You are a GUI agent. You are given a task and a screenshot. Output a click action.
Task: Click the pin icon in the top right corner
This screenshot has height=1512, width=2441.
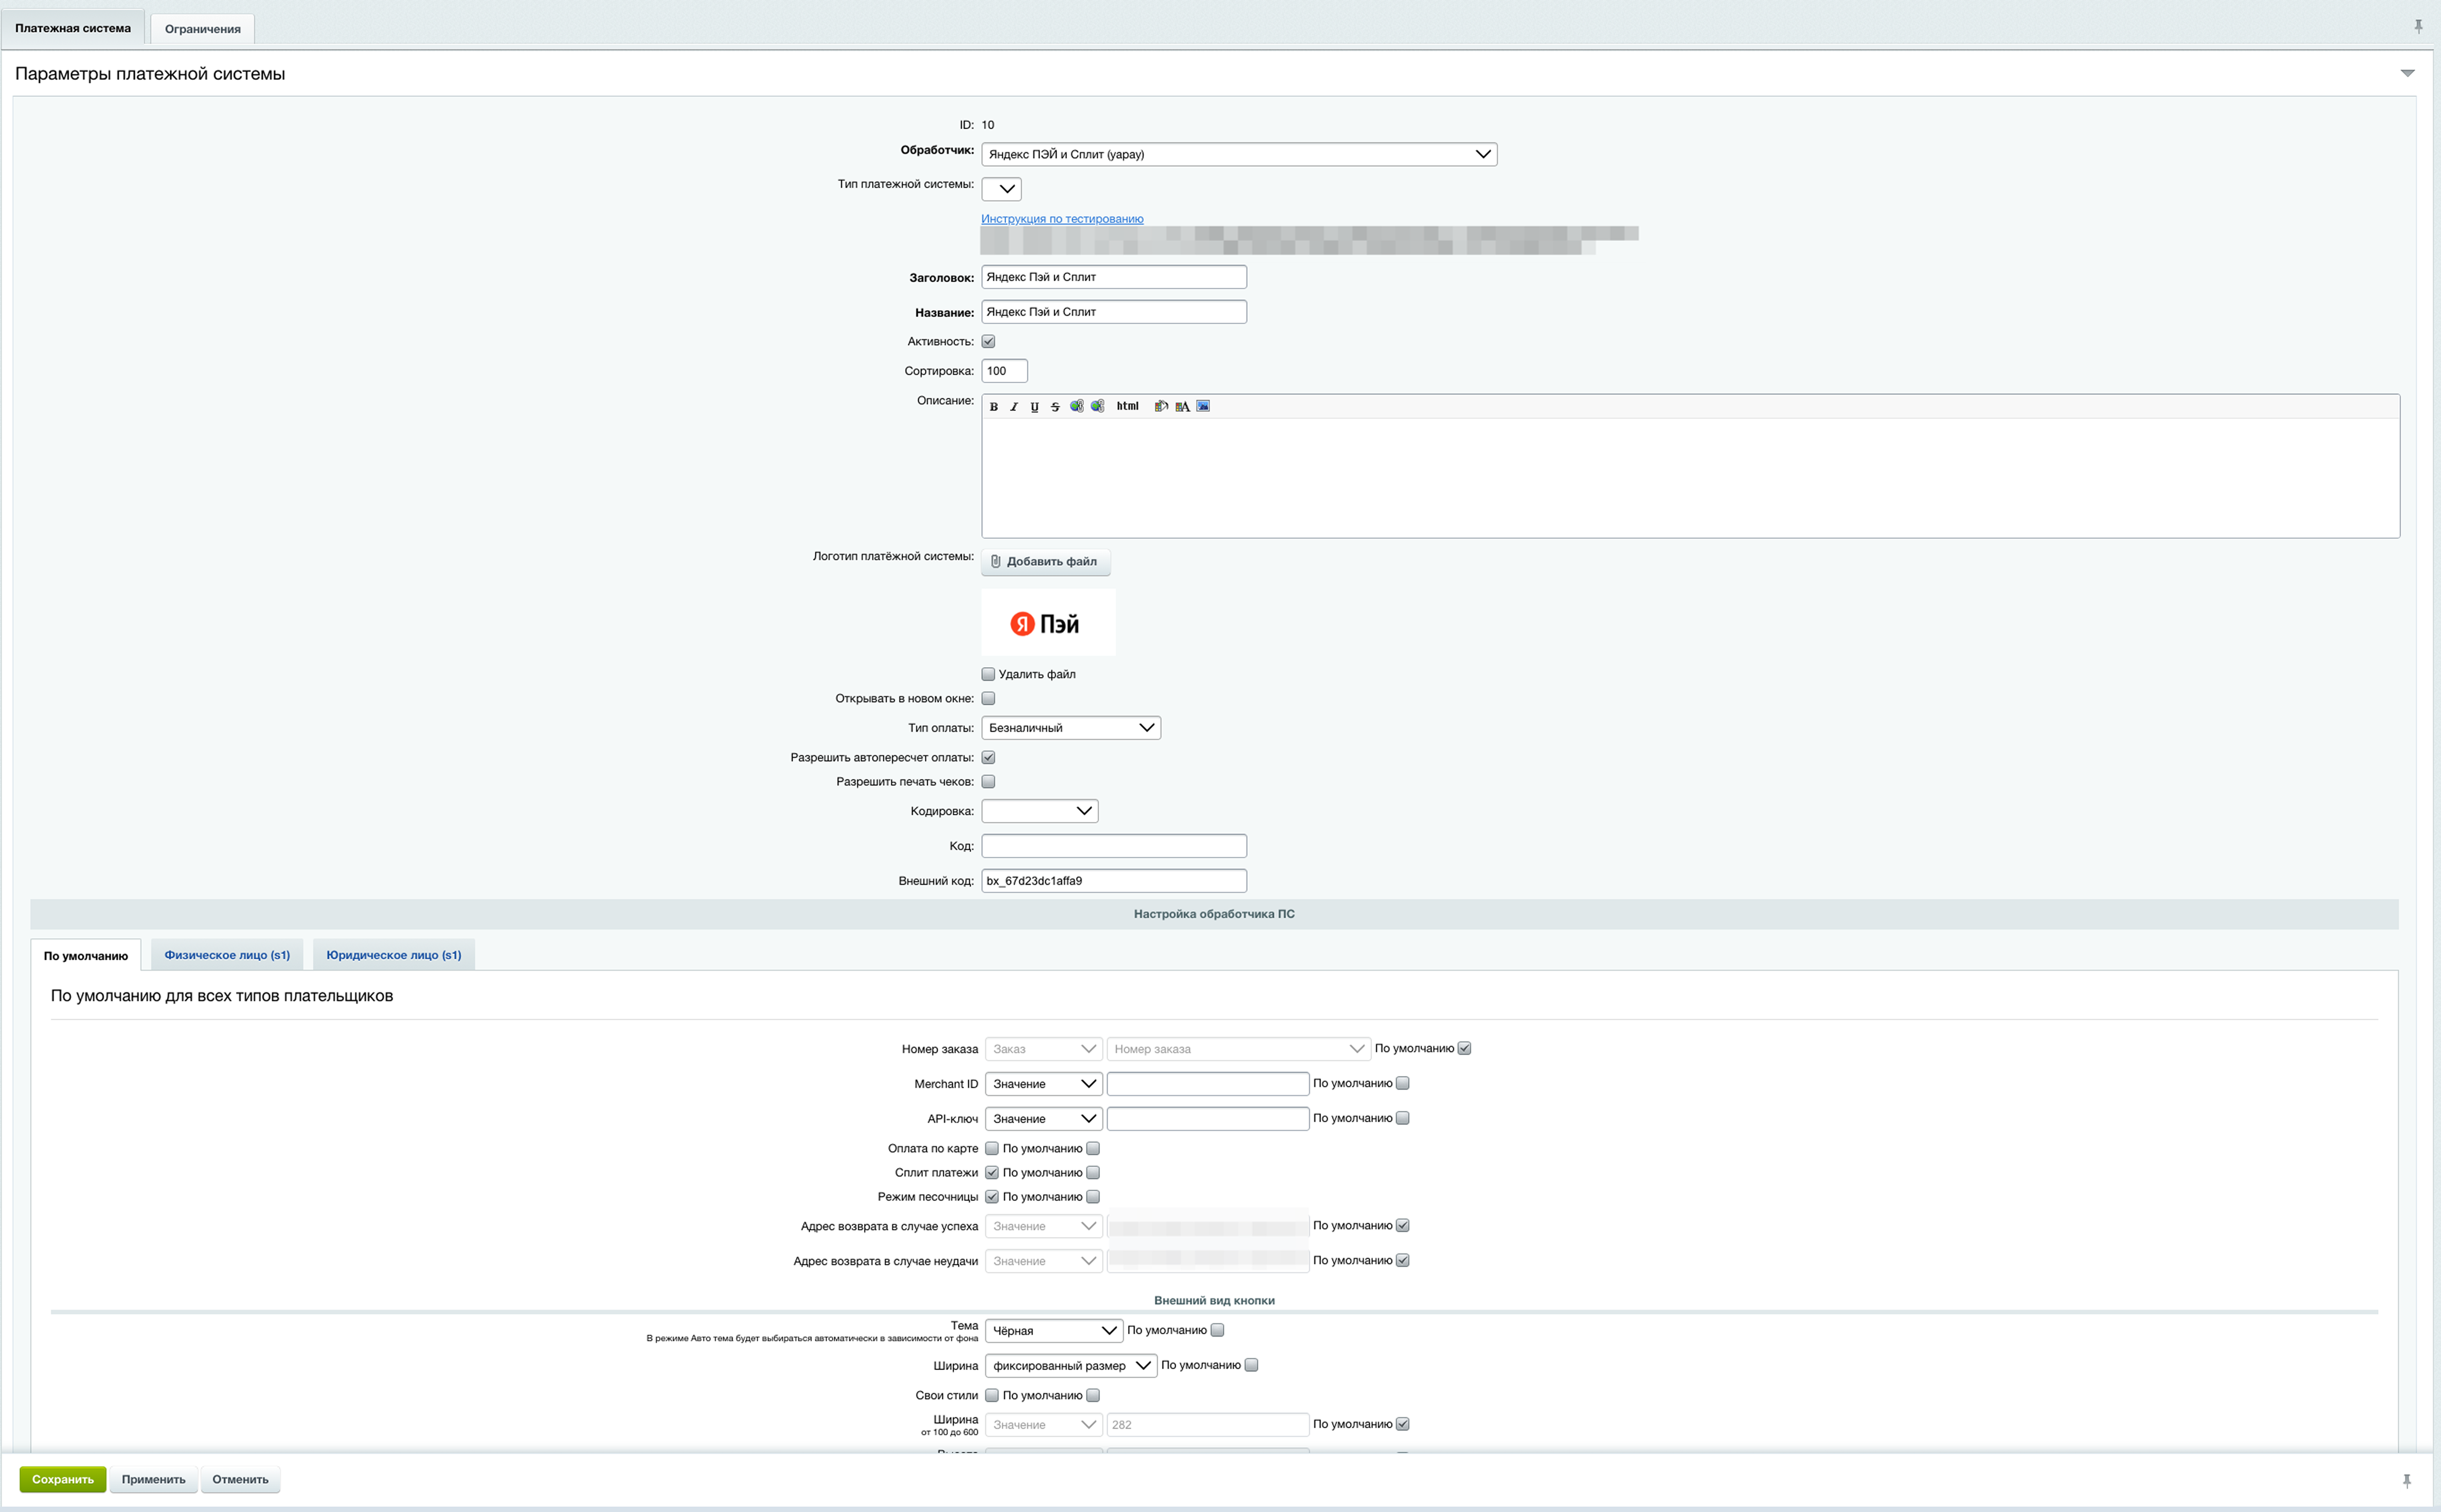(2418, 27)
